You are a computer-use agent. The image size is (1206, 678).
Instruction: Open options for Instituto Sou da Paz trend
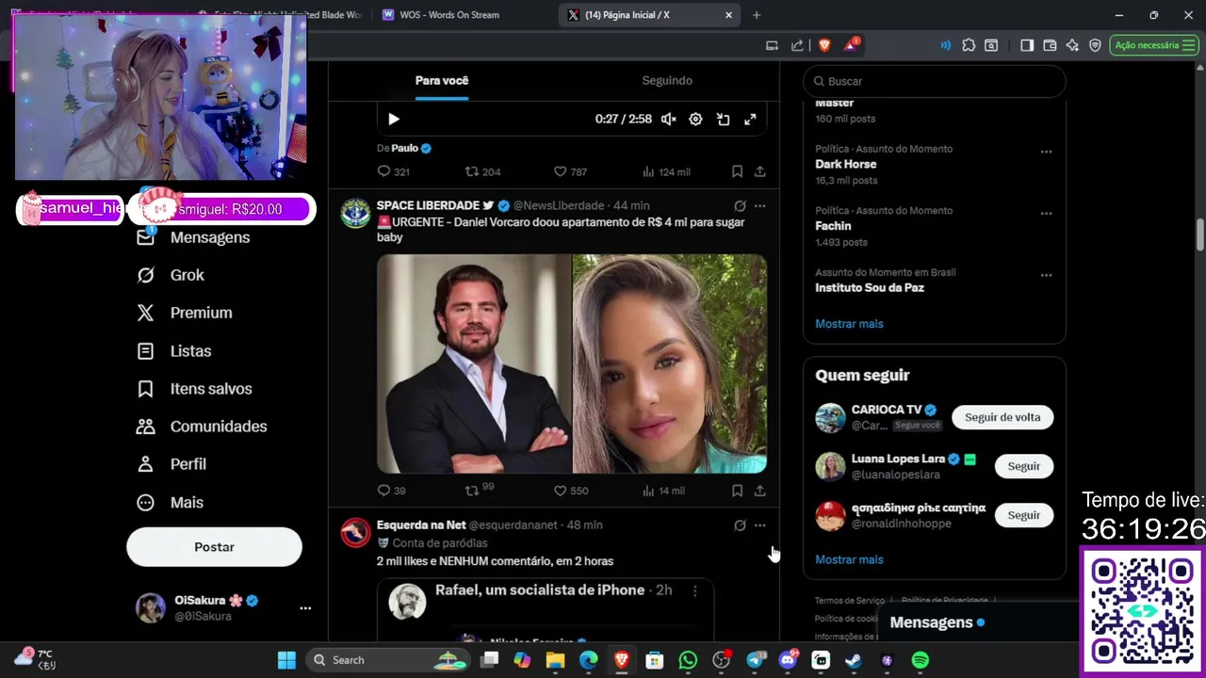(x=1046, y=275)
